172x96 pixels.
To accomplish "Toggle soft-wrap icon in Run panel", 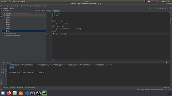I will pos(6,69).
